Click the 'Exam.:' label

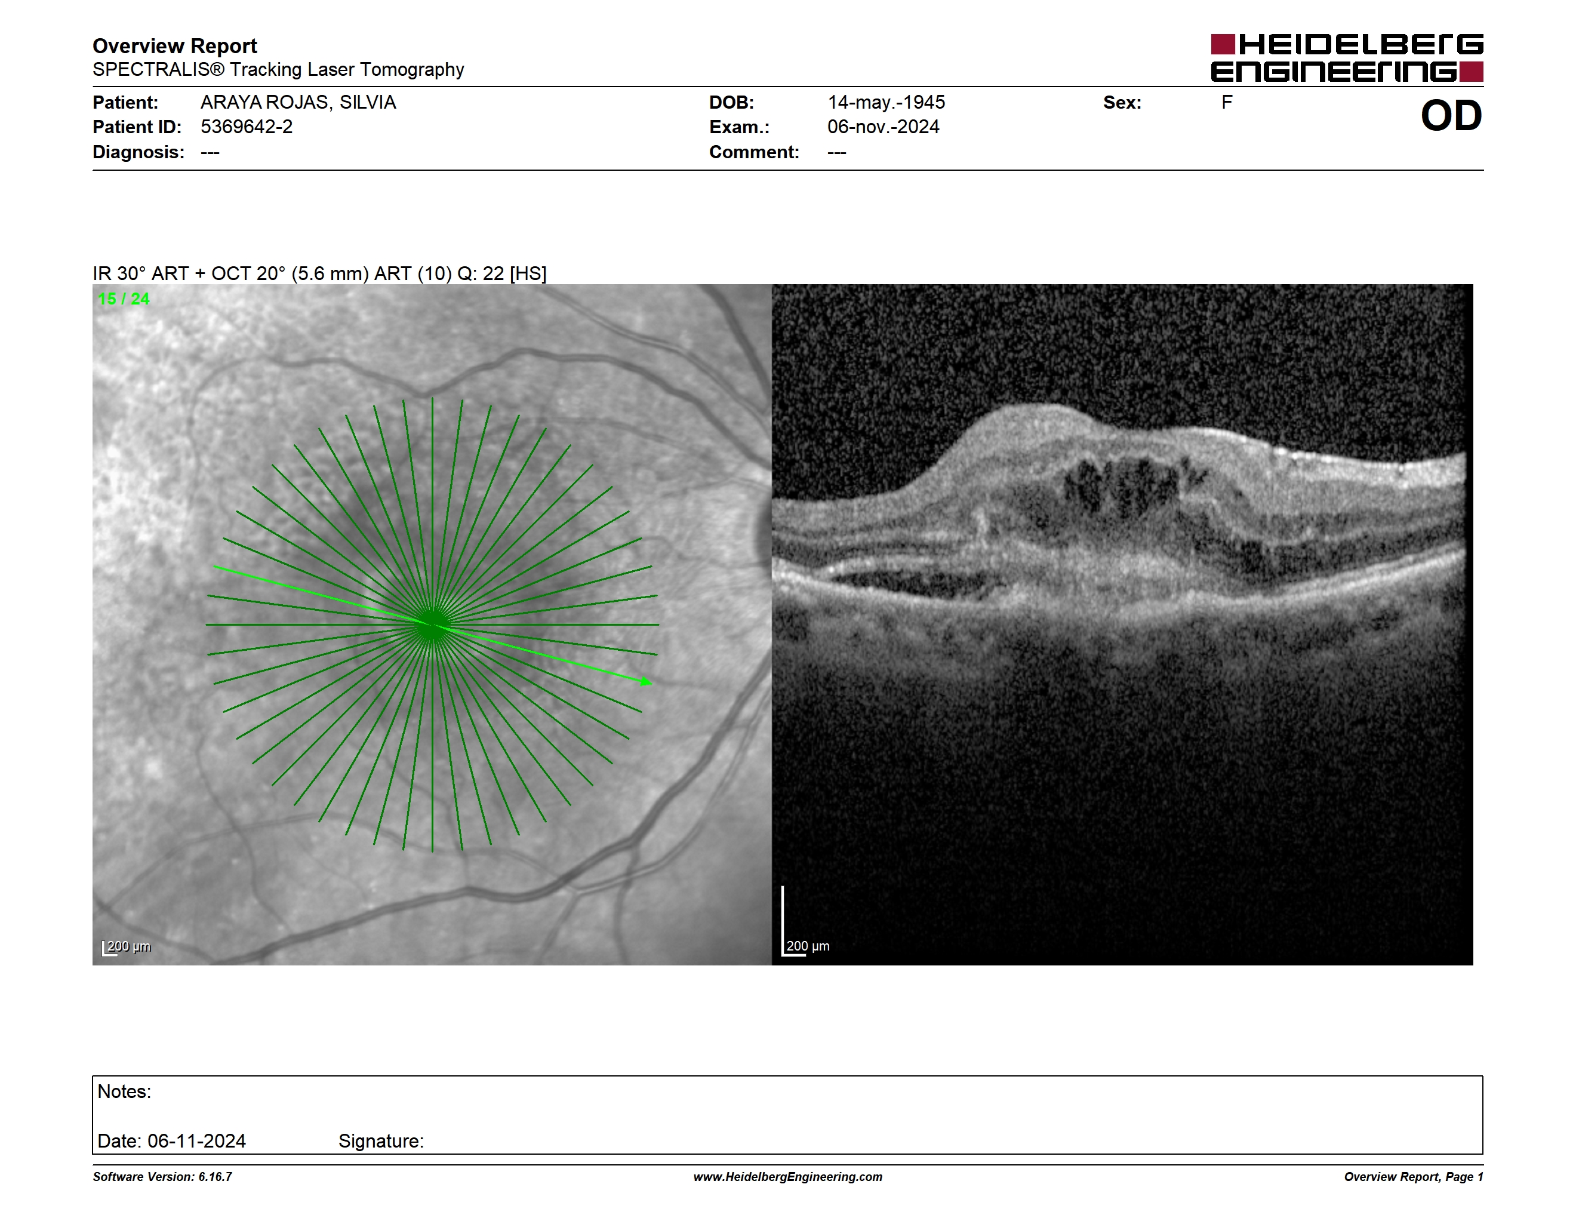(x=740, y=127)
